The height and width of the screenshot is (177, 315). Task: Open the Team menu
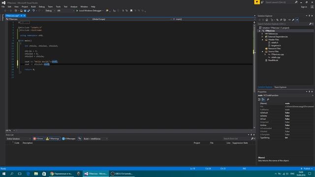50,6
